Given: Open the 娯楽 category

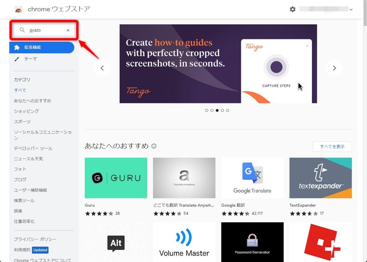Looking at the screenshot, I should click(x=18, y=211).
